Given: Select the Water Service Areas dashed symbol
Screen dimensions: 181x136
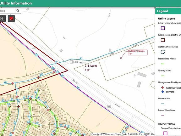Looking at the screenshot, I should (x=163, y=52).
